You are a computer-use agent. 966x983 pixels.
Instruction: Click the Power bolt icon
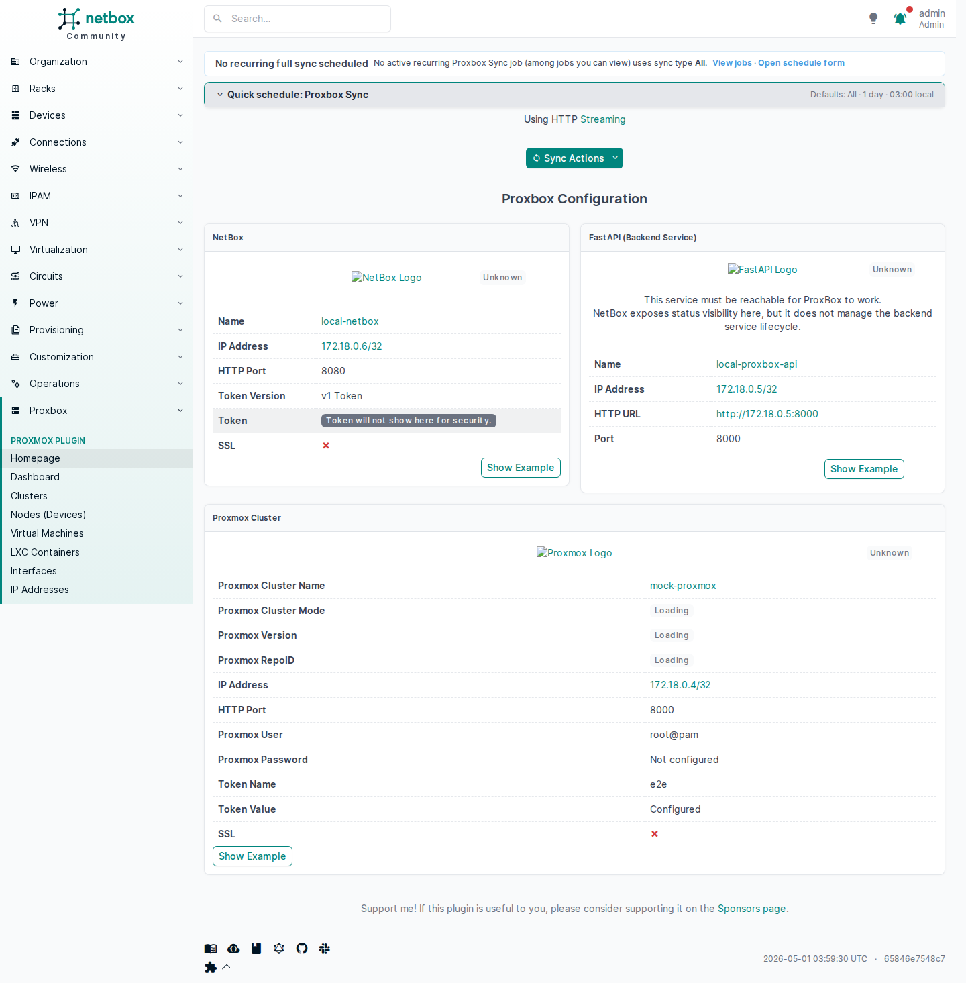click(15, 303)
